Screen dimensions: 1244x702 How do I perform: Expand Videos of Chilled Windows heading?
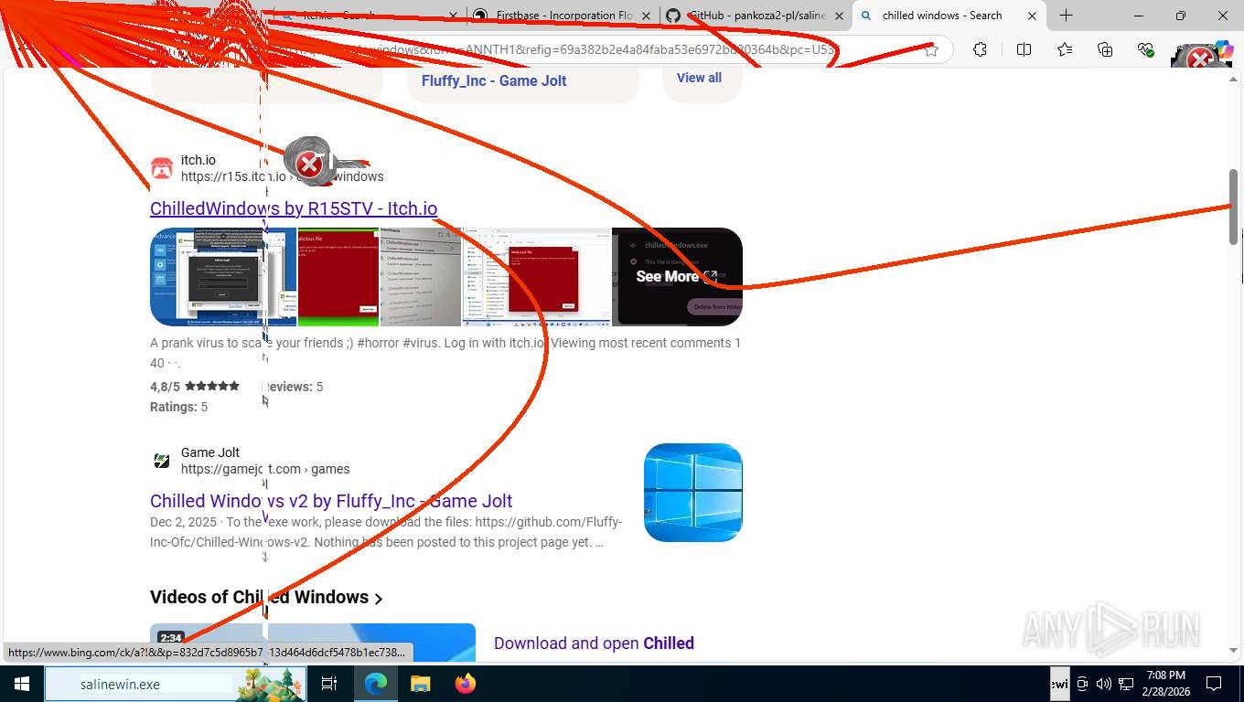266,597
